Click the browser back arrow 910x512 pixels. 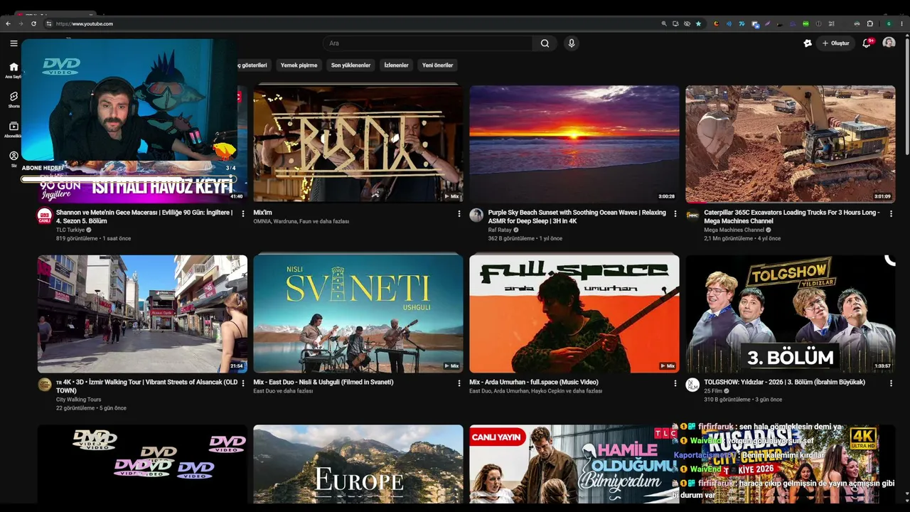coord(8,23)
